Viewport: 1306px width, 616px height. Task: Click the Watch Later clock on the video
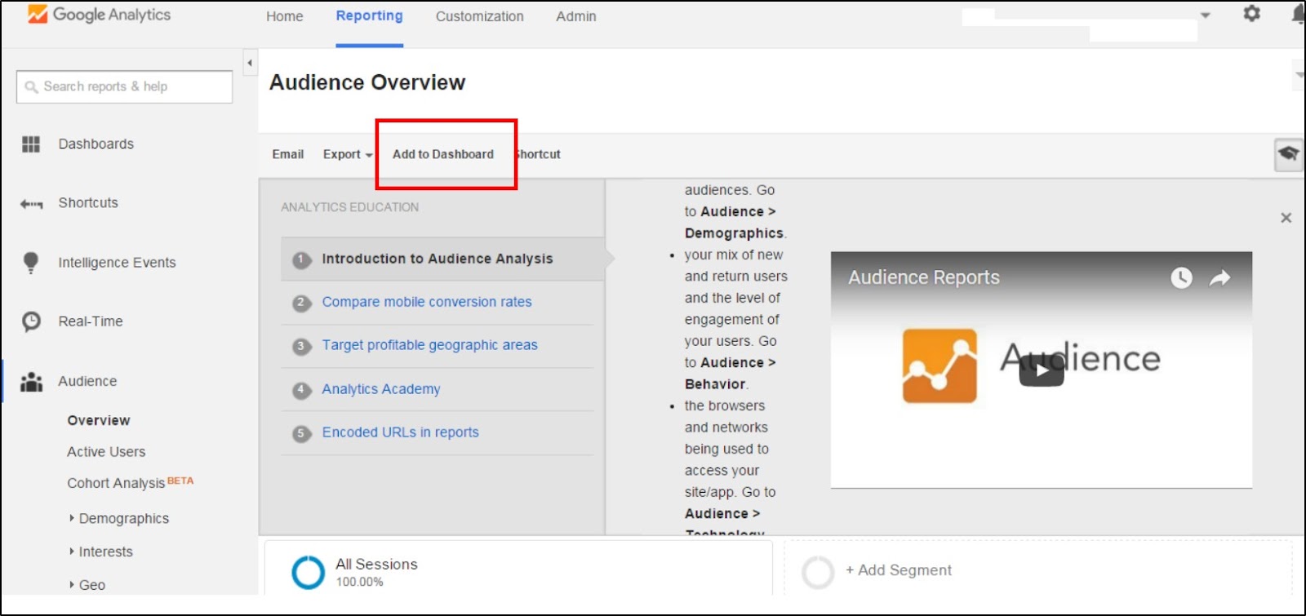[1181, 278]
